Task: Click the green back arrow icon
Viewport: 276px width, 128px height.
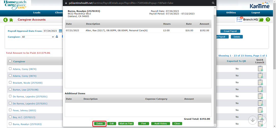Action: (5, 20)
